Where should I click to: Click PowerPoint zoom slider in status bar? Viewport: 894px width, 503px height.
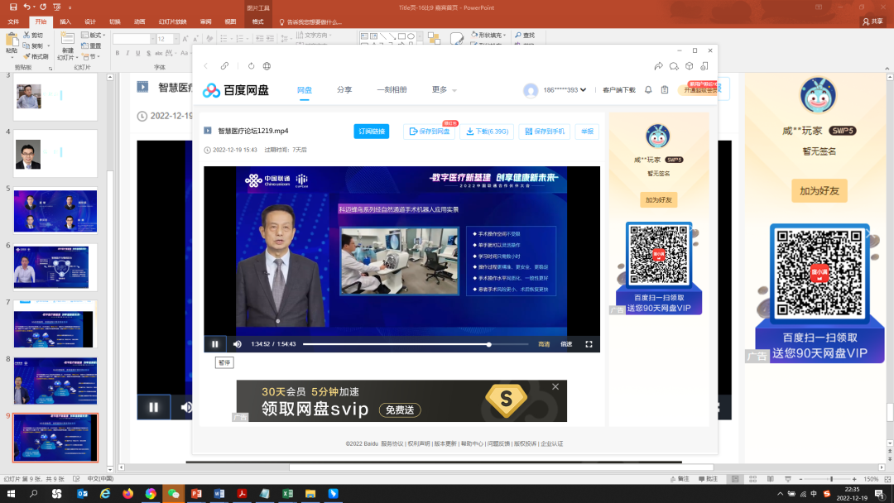827,479
